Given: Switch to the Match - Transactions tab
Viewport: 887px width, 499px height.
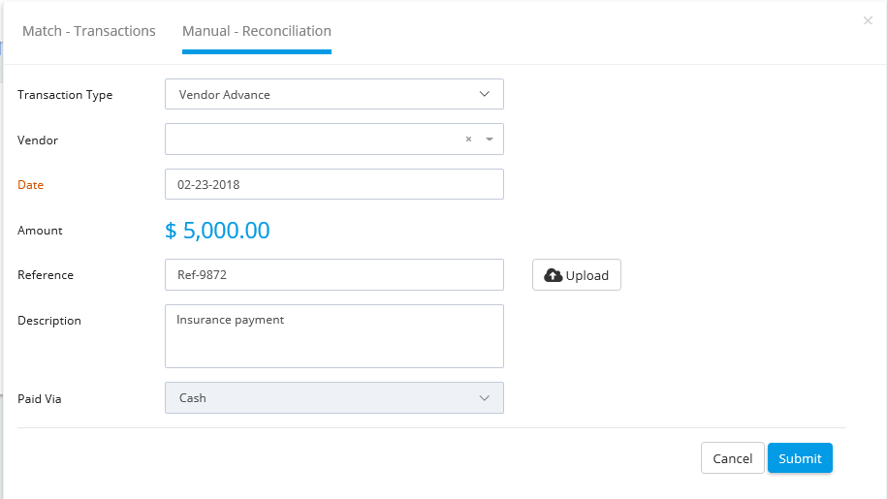Looking at the screenshot, I should click(89, 31).
